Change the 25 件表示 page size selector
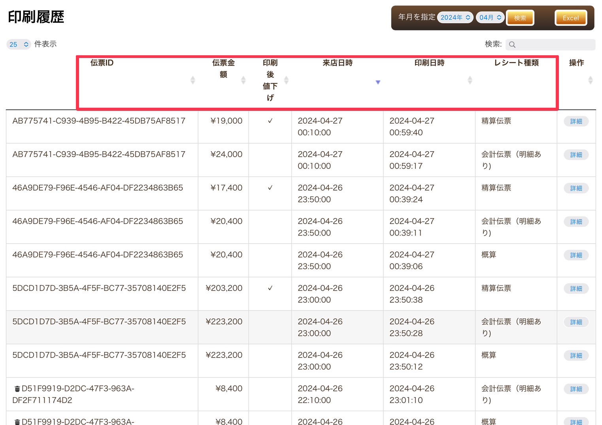 (x=19, y=44)
